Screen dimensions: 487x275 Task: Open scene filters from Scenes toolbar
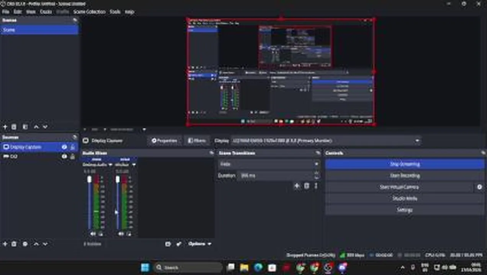point(25,127)
